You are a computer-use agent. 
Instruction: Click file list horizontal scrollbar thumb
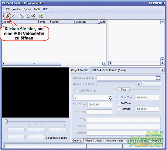[x=34, y=63]
